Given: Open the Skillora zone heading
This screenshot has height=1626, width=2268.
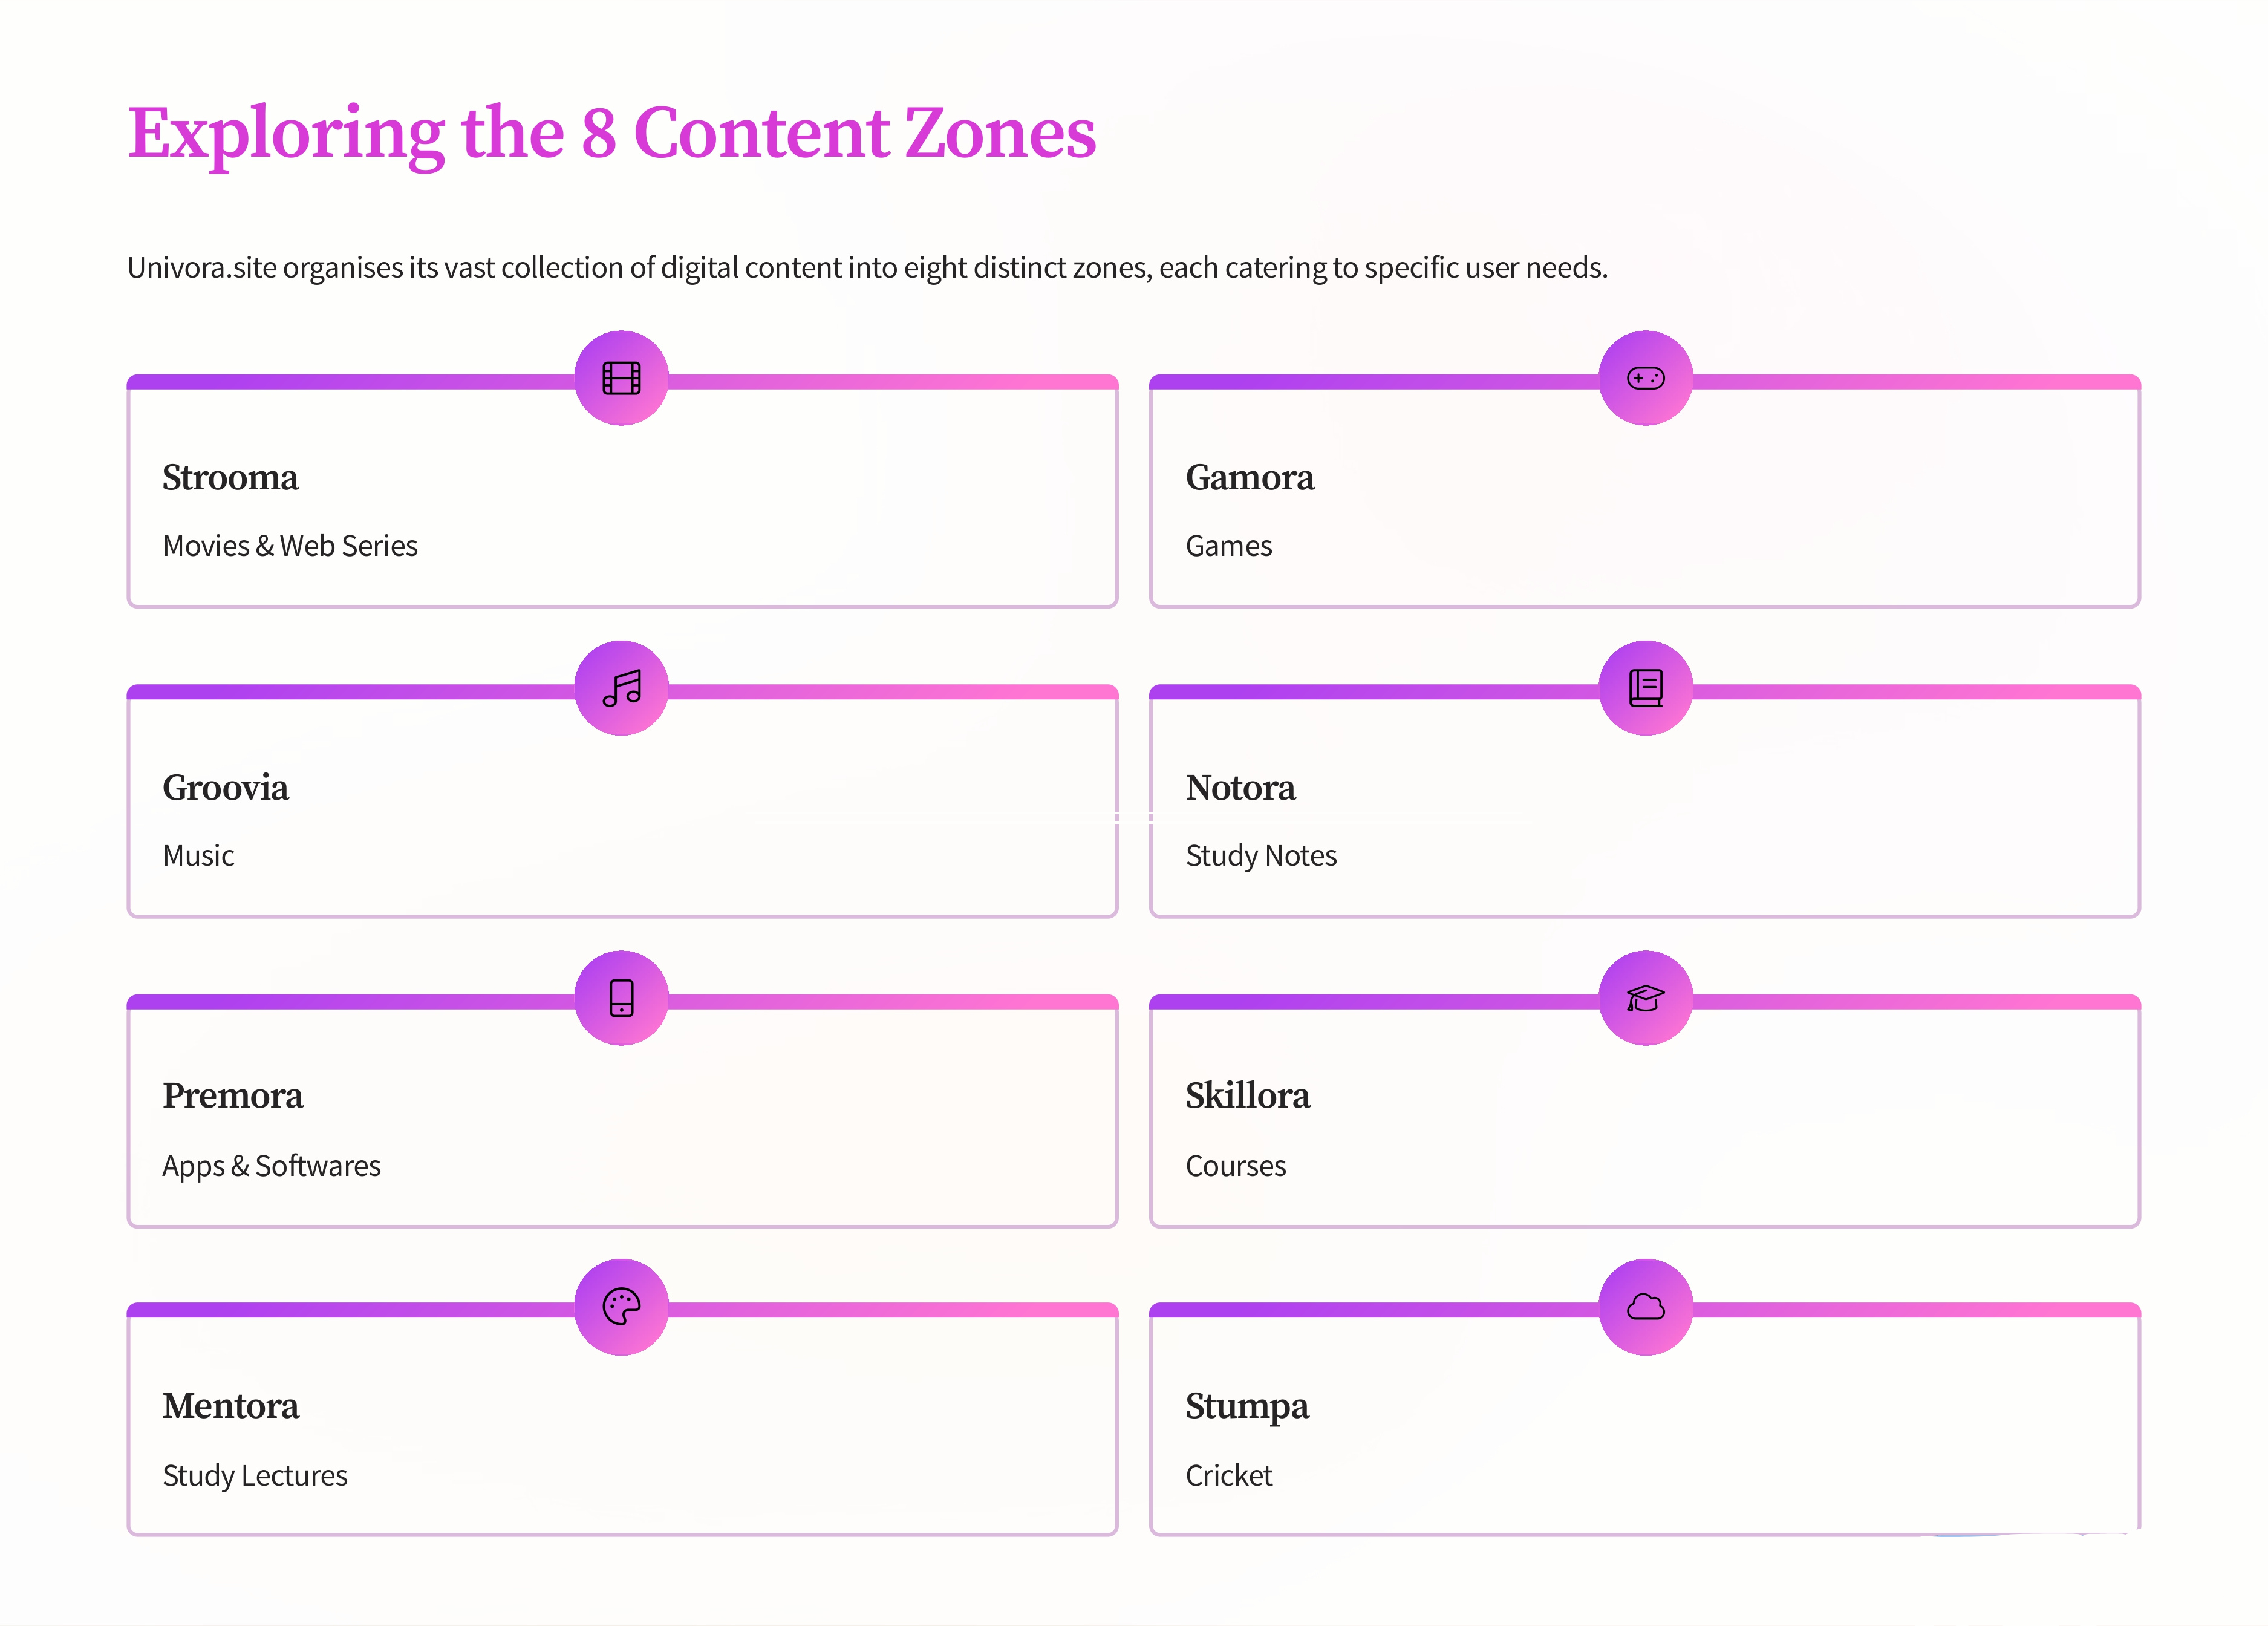Looking at the screenshot, I should (x=1247, y=1096).
